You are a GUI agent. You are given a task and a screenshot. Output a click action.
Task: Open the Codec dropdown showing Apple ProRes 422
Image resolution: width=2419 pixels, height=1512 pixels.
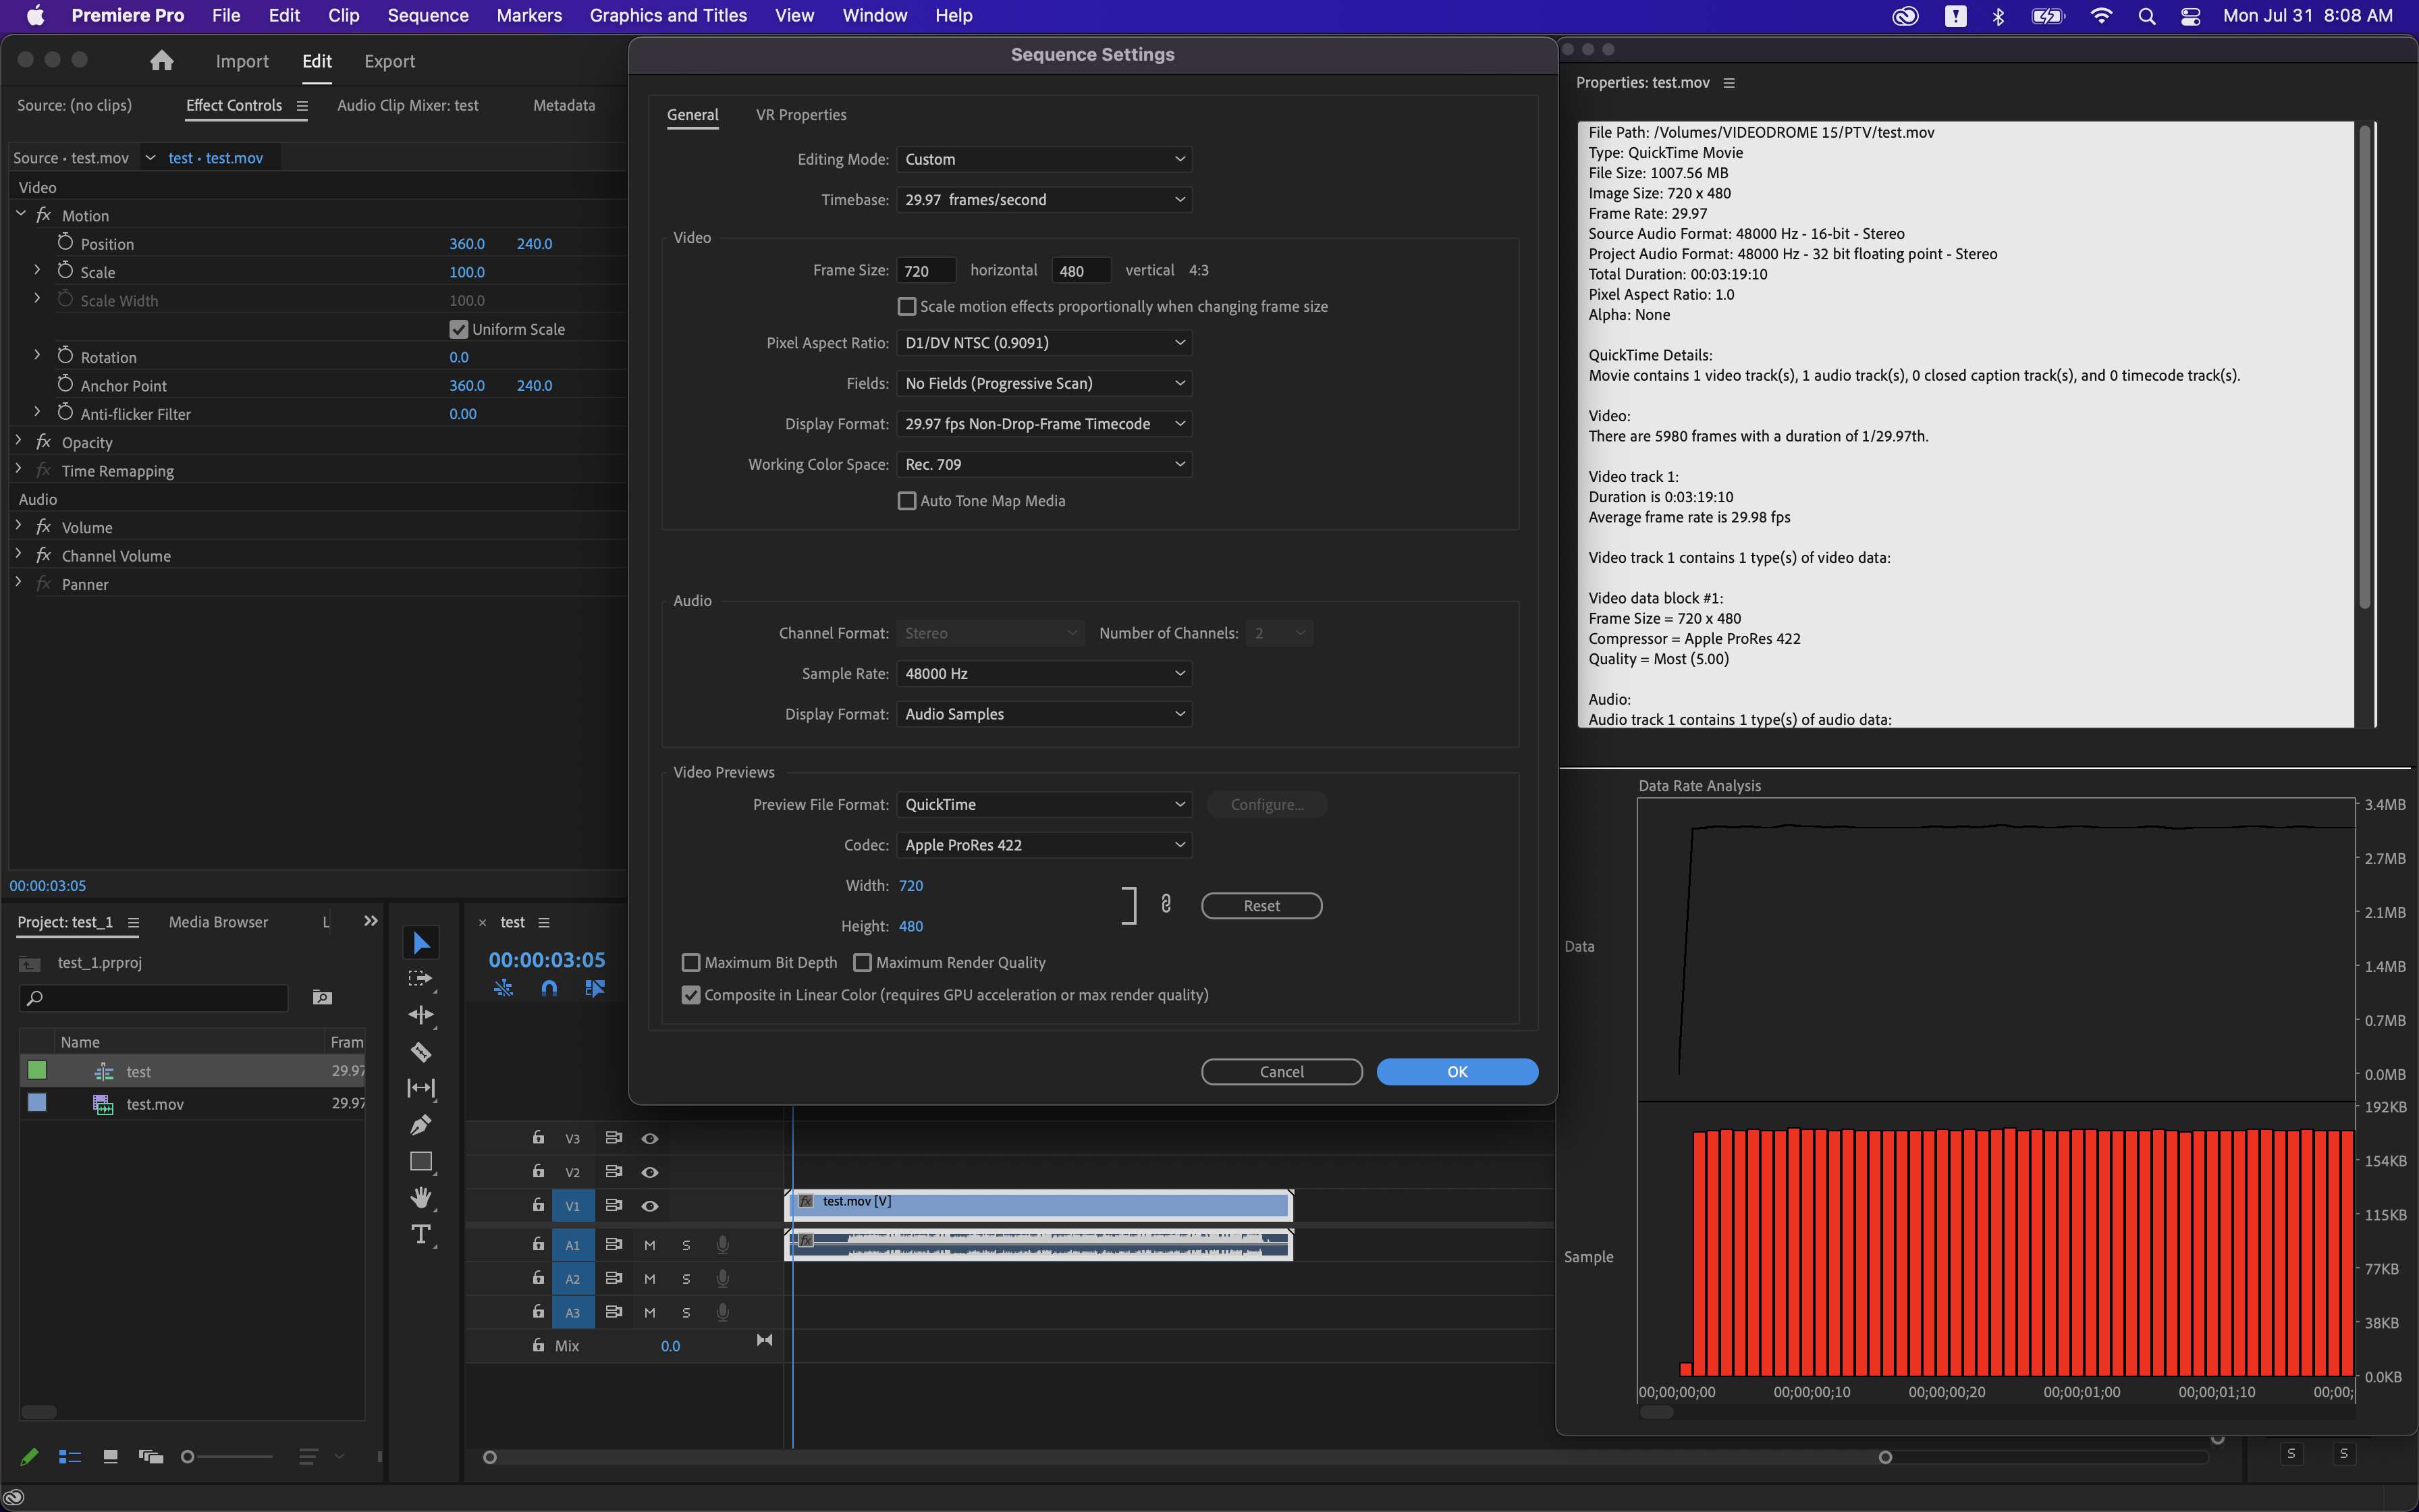pyautogui.click(x=1043, y=845)
